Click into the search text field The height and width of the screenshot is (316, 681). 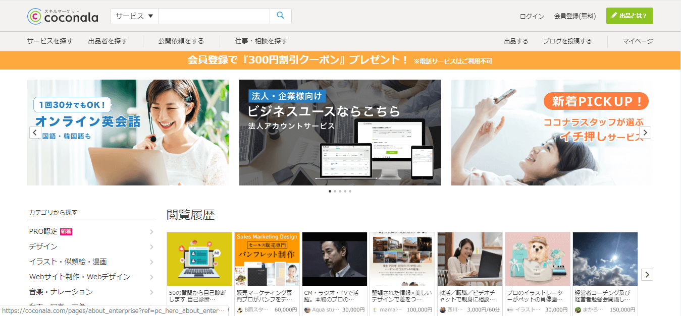coord(214,16)
